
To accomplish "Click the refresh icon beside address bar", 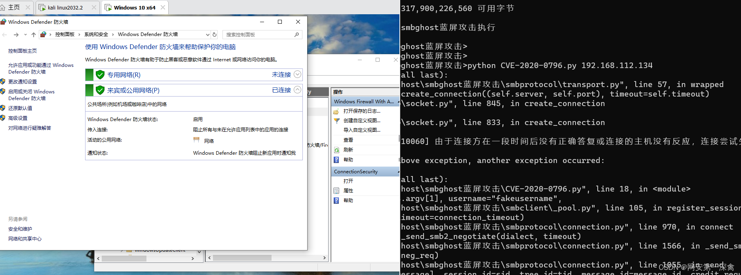I will [215, 35].
